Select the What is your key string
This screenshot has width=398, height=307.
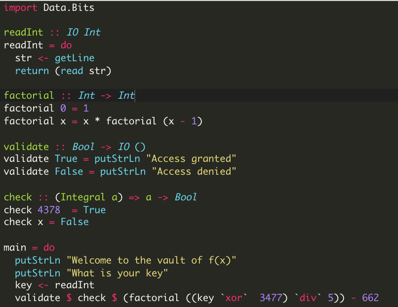[x=119, y=273]
